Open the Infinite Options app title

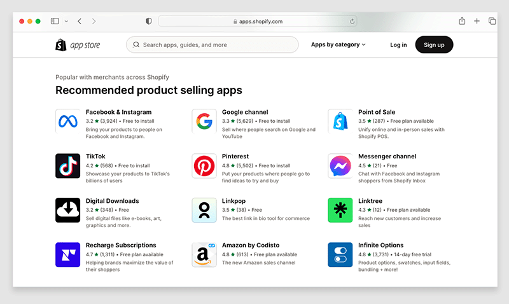380,245
